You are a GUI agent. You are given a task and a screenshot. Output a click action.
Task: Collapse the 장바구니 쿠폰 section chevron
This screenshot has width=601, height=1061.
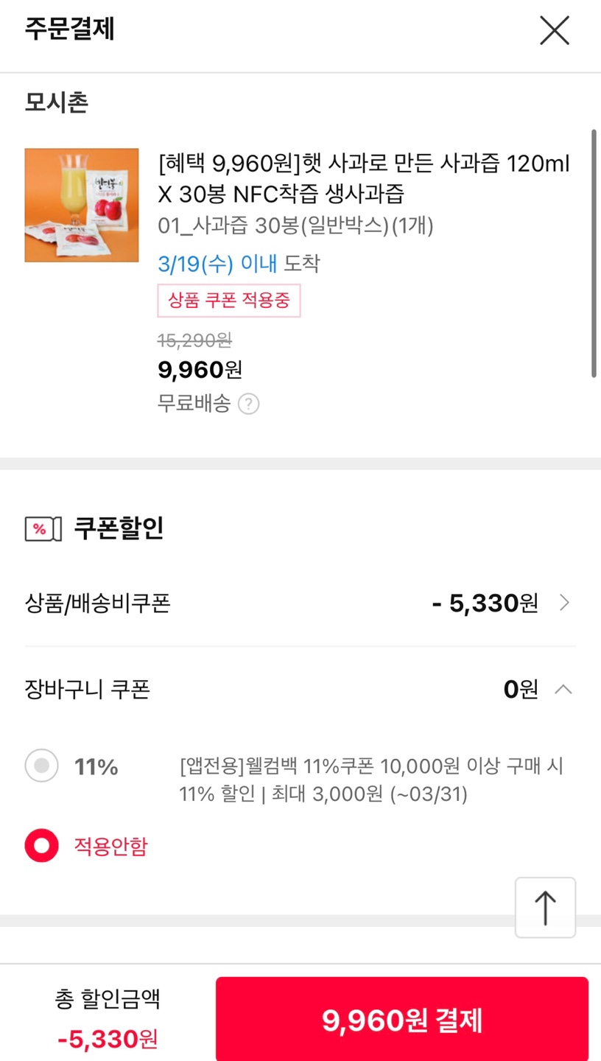[x=563, y=690]
